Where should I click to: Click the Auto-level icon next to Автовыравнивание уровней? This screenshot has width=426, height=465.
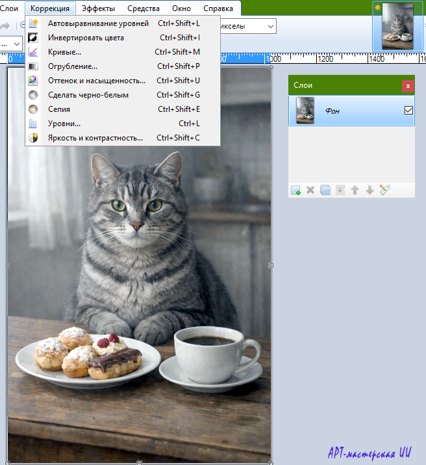33,23
